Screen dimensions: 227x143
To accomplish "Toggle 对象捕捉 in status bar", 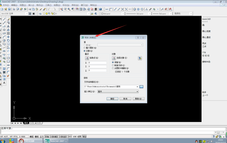I will 54,137.
